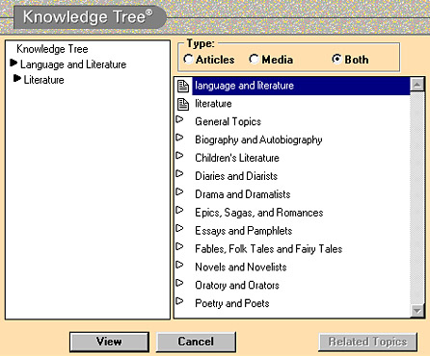Expand Diaries and Diarists triangle

pyautogui.click(x=179, y=174)
